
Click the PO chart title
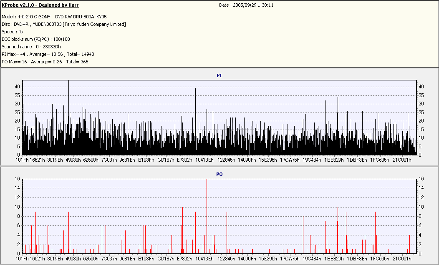(x=219, y=174)
